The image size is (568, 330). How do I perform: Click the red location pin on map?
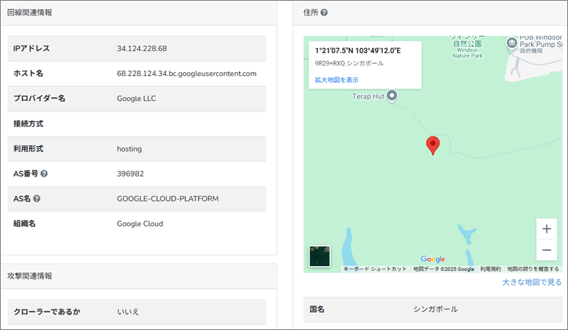click(432, 145)
